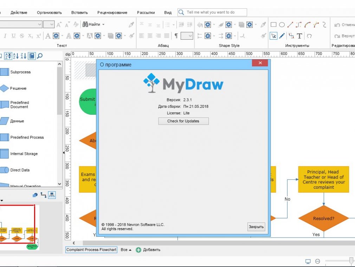Toggle the library book view button
This screenshot has height=267, width=355.
[32, 56]
